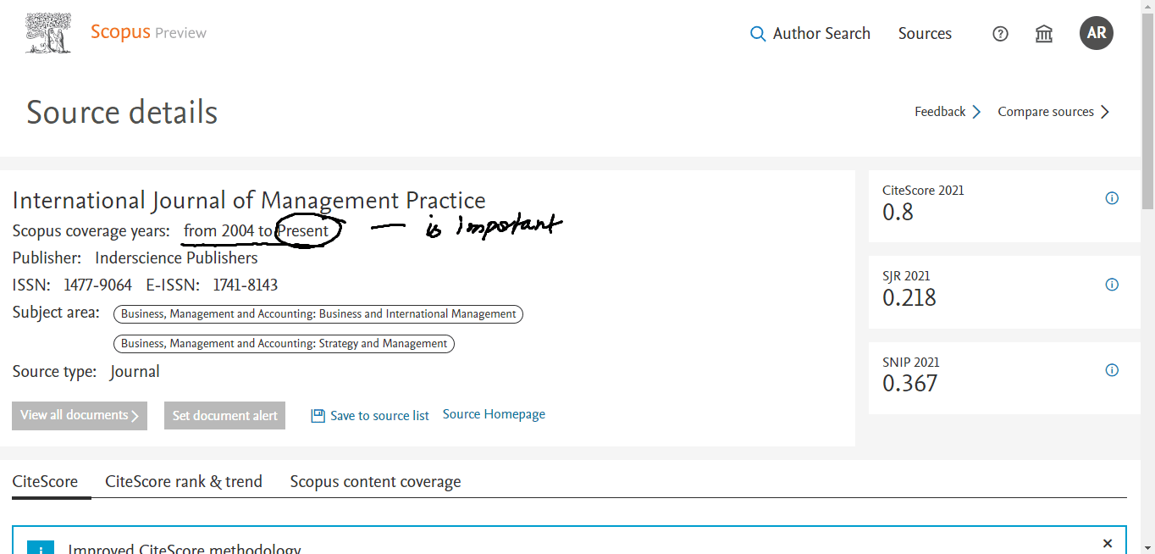Open the AR user account avatar
Viewport: 1155px width, 554px height.
pyautogui.click(x=1097, y=33)
